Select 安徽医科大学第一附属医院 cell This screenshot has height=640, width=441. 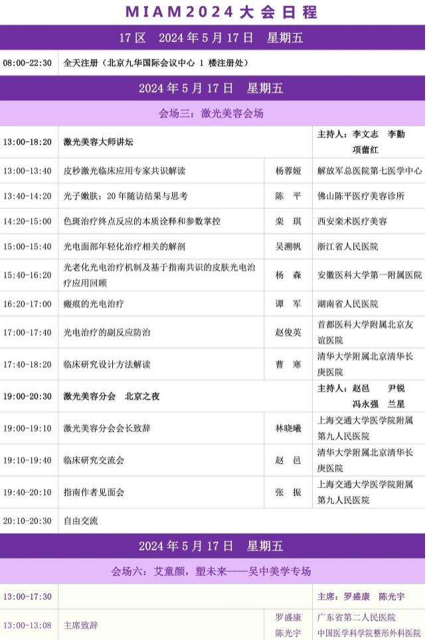369,275
